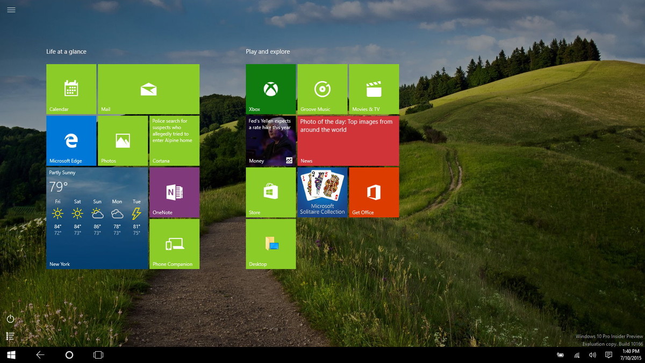Viewport: 645px width, 363px height.
Task: Open the network tray icon
Action: coord(576,355)
